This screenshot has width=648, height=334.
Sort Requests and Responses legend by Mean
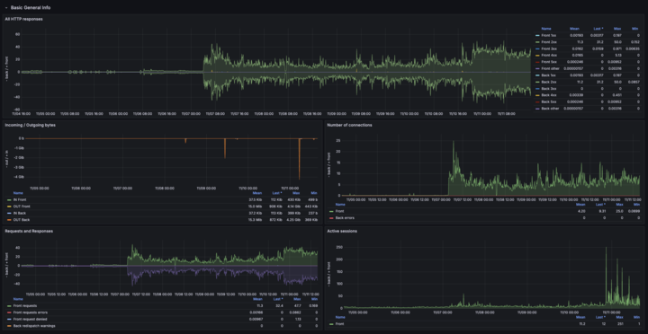tap(258, 299)
